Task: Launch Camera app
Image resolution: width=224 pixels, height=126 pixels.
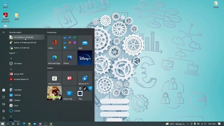Action: click(27, 100)
